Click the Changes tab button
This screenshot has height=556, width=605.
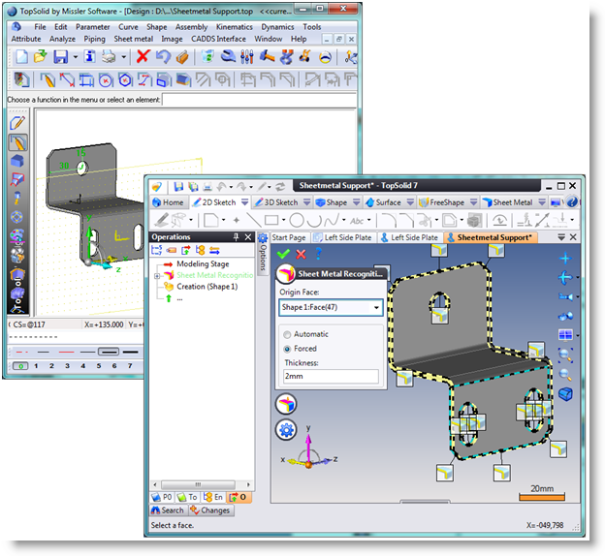(x=209, y=510)
